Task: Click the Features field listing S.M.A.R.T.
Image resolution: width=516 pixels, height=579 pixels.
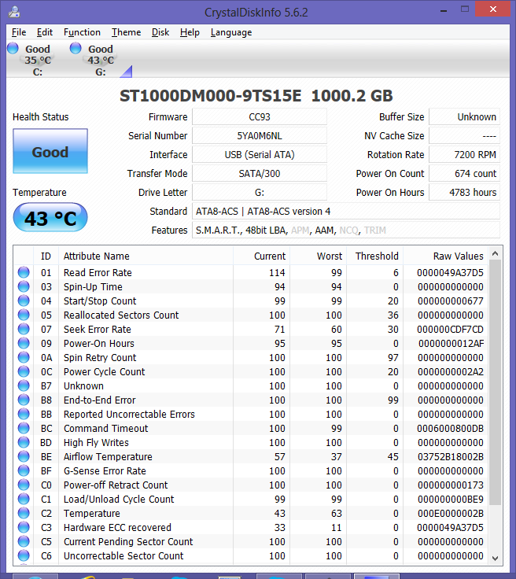Action: (x=346, y=230)
